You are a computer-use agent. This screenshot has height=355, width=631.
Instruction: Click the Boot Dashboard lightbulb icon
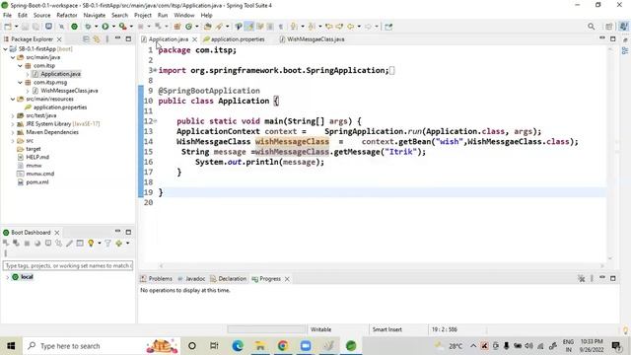[91, 244]
